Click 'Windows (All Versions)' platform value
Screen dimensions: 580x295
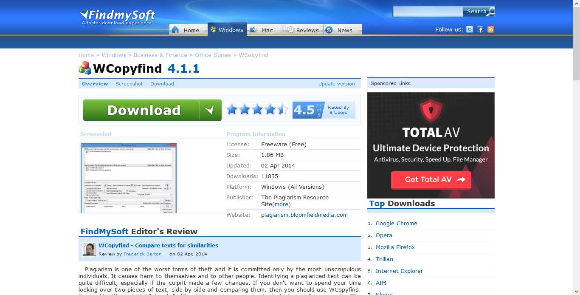293,187
